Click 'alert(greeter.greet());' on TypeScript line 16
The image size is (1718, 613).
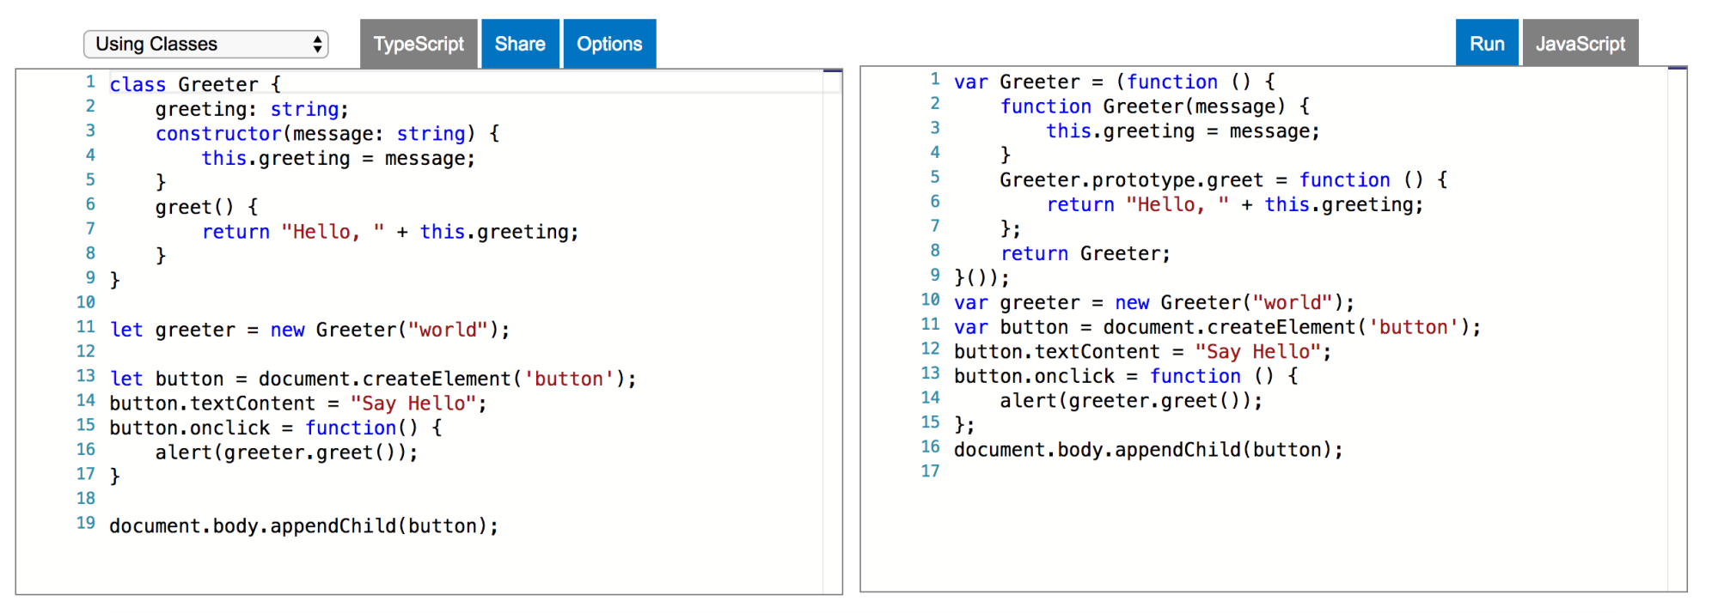point(286,452)
